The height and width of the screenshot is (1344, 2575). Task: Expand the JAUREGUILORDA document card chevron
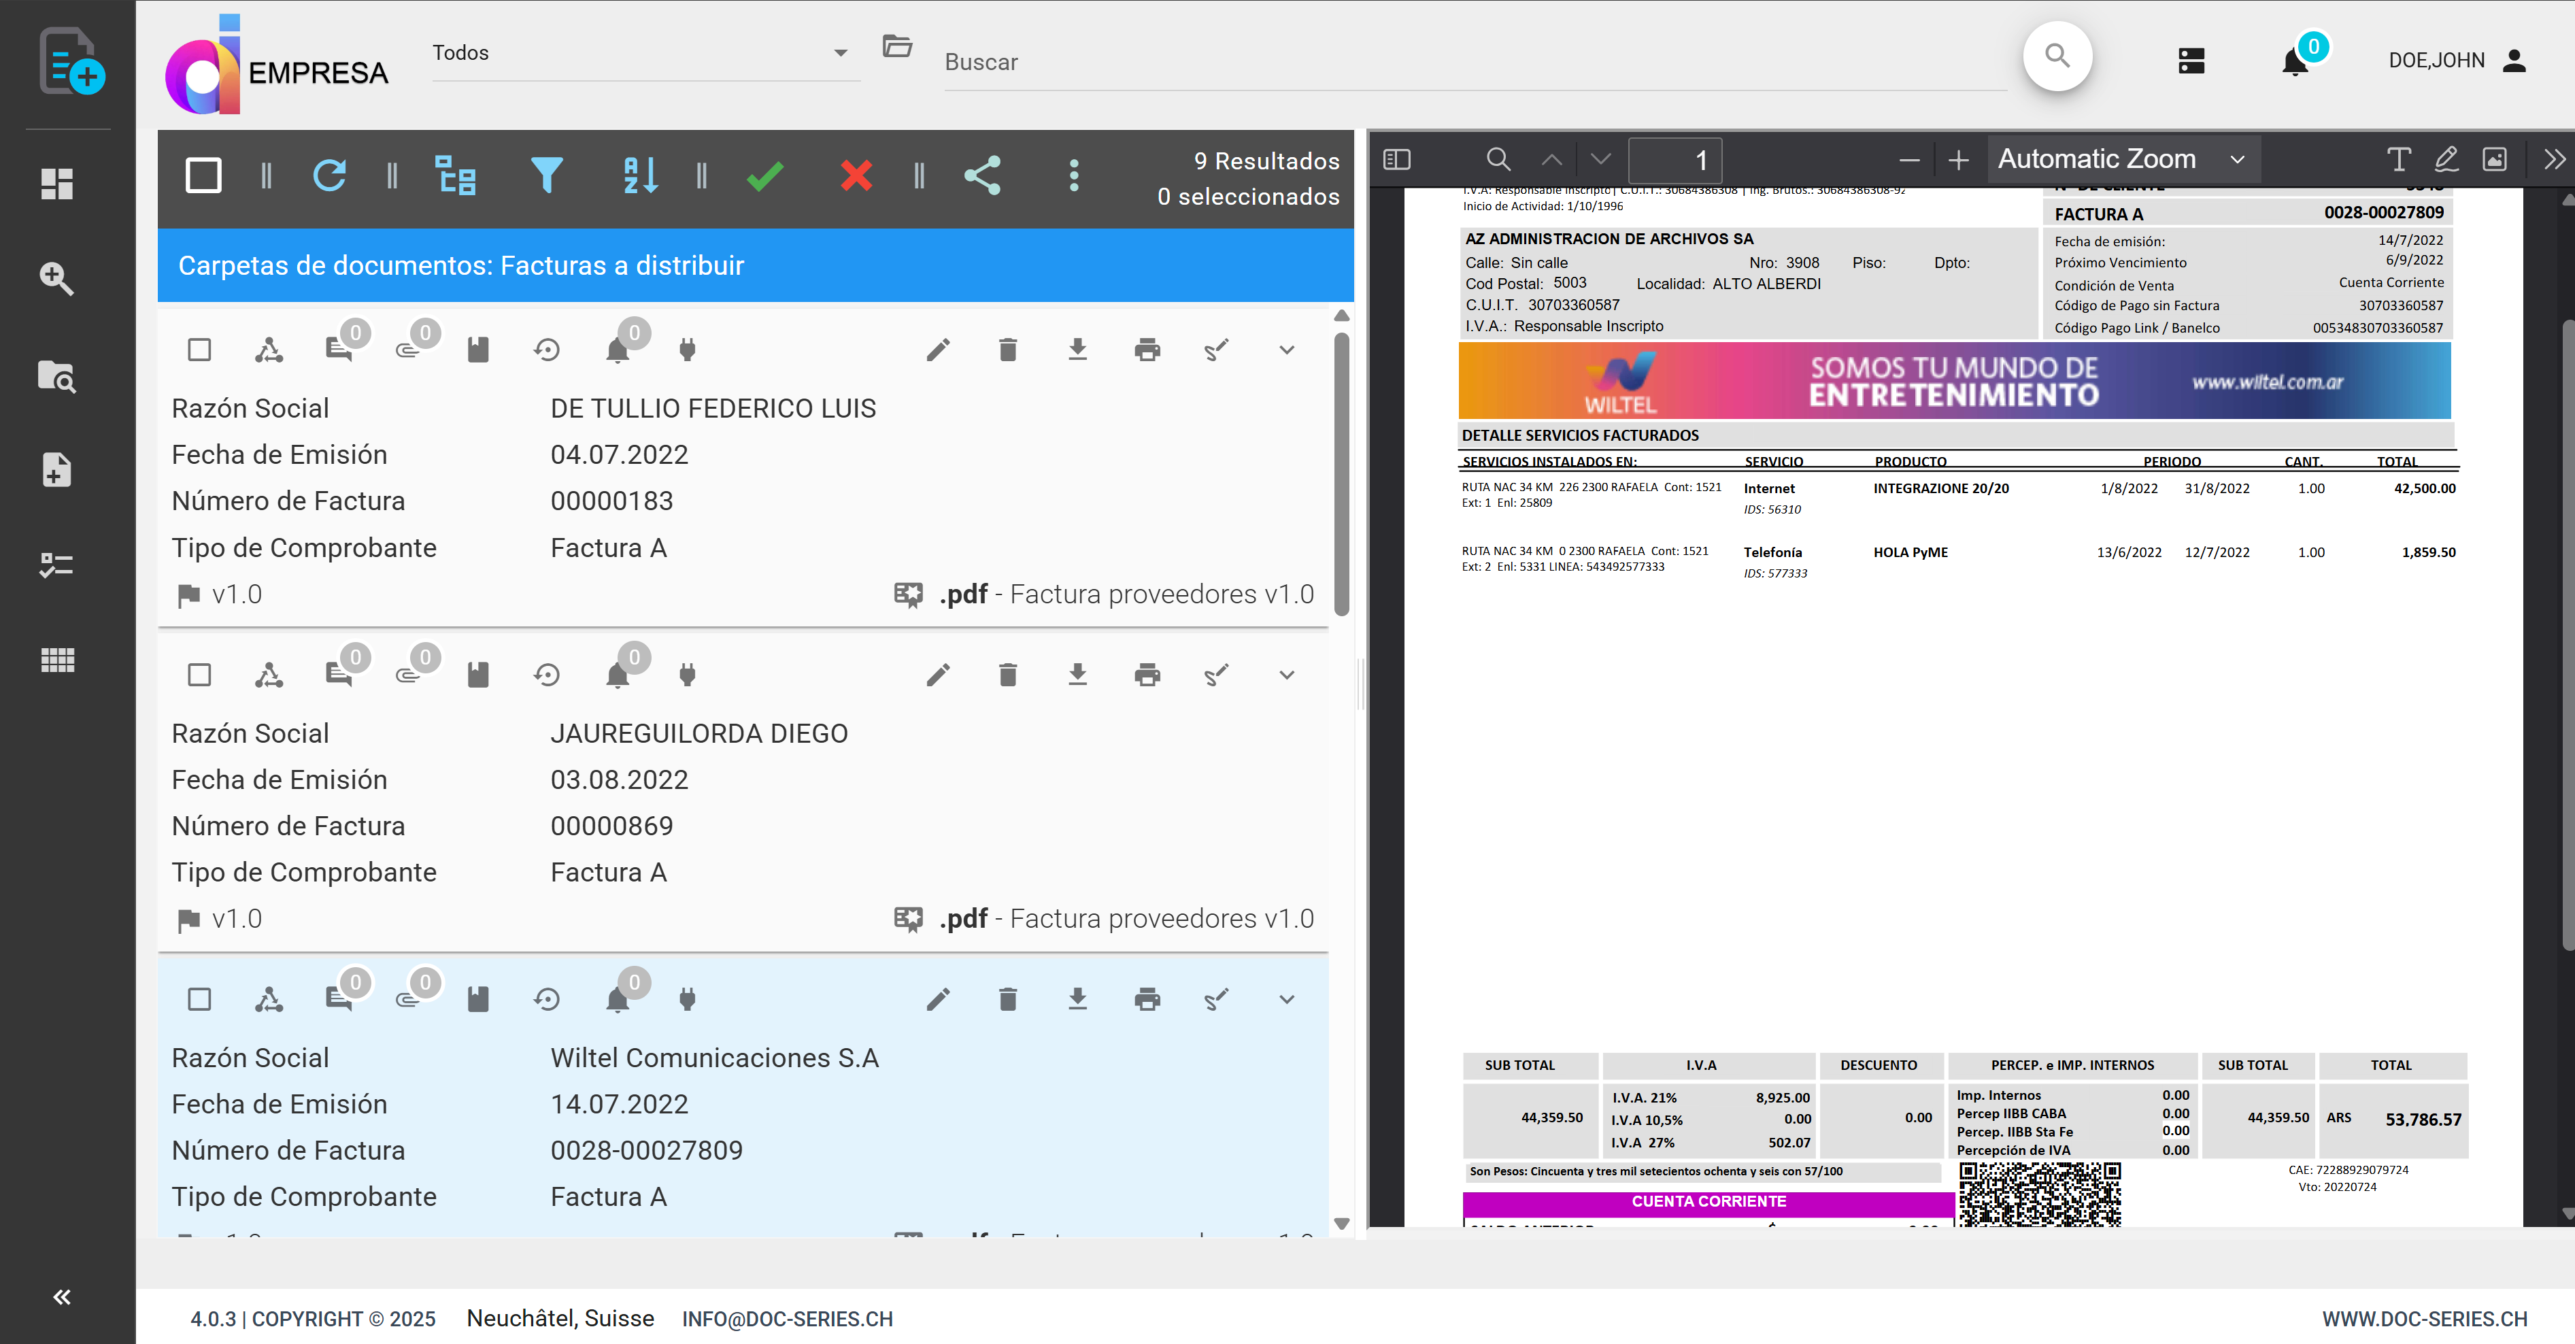1287,675
